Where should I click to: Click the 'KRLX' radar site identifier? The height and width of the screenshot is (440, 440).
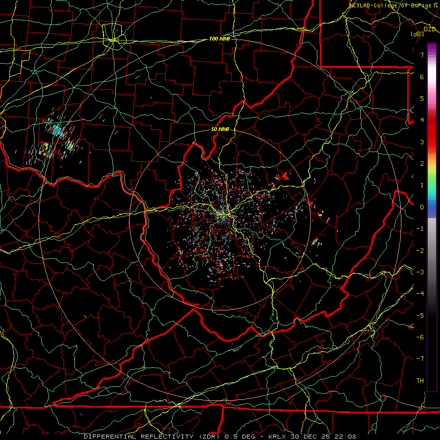click(278, 437)
